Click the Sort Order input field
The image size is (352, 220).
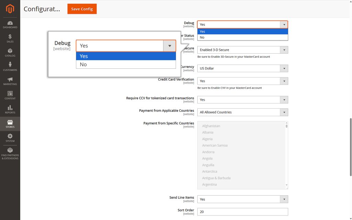pos(243,212)
